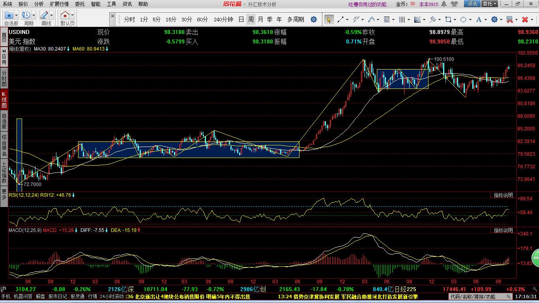The width and height of the screenshot is (539, 303).
Task: Switch to the 分时 period
Action: [x=129, y=19]
